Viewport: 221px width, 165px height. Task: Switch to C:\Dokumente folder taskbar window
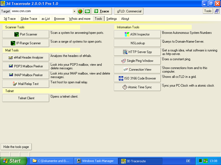pos(52,161)
